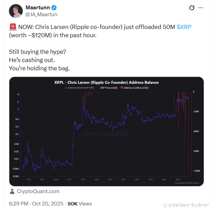Open the Maartunn display name

coord(38,8)
